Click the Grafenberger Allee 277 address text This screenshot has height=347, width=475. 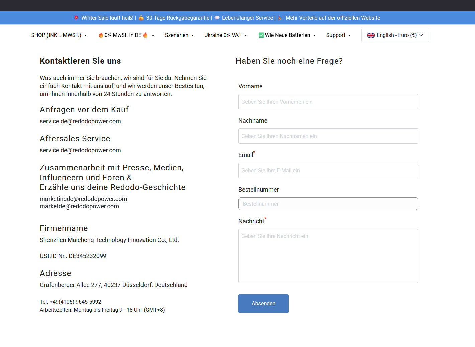(114, 285)
